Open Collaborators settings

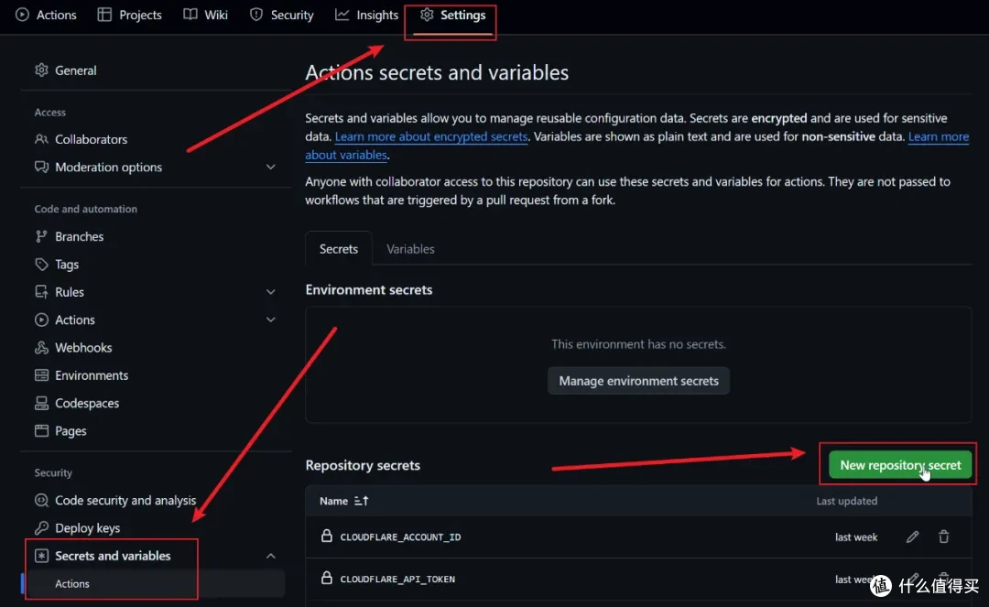[91, 138]
